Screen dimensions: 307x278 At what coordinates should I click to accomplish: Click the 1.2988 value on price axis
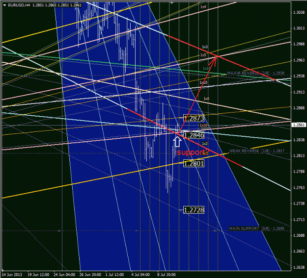click(299, 44)
